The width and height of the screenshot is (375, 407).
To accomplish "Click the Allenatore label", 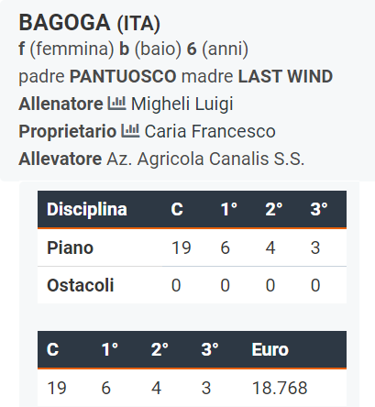I will click(61, 104).
